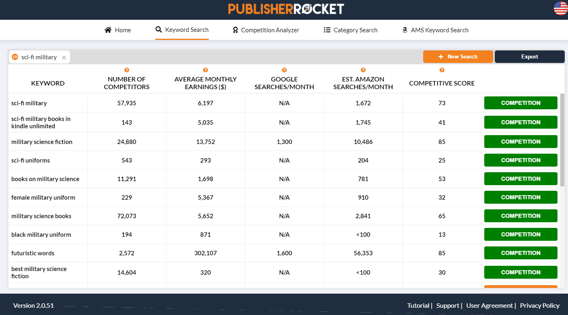Open the AMS Keyword Search tab

(435, 30)
